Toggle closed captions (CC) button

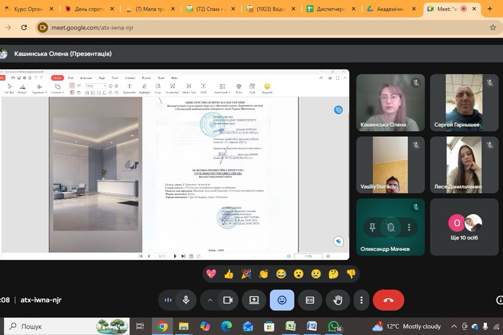(x=310, y=300)
